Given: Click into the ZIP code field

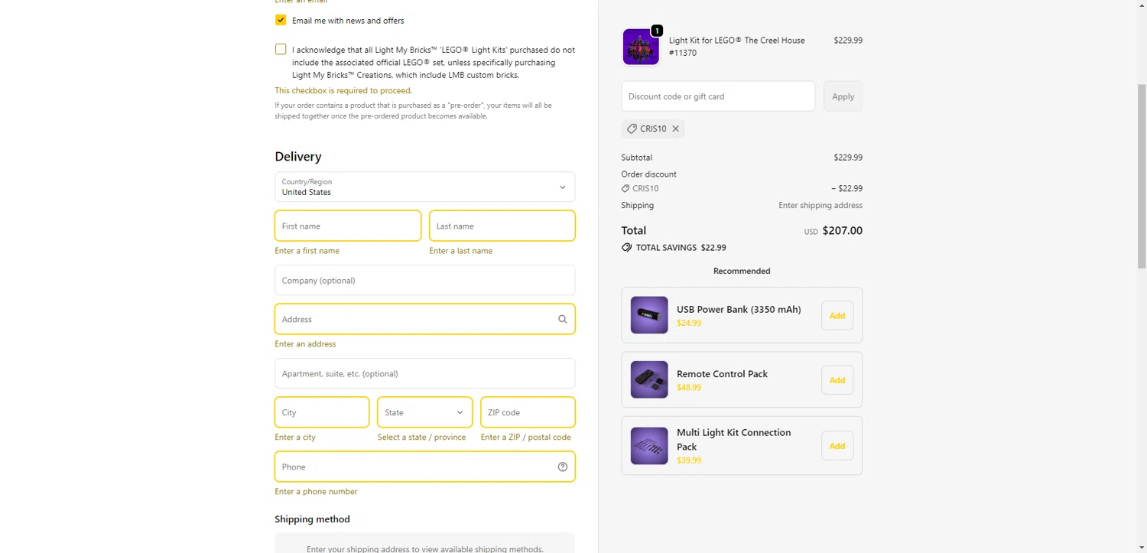Looking at the screenshot, I should click(x=528, y=412).
